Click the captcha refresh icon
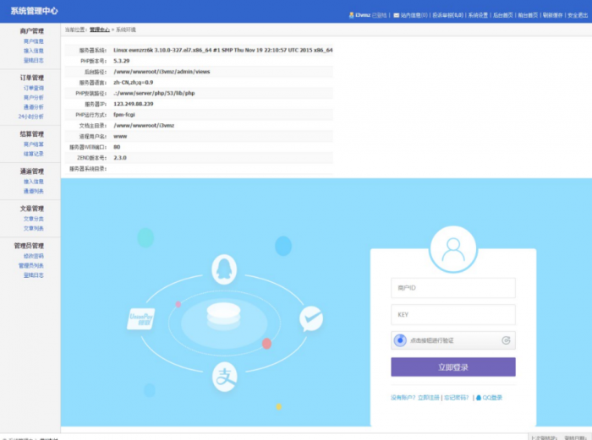Screen dimensions: 592x440 point(506,340)
